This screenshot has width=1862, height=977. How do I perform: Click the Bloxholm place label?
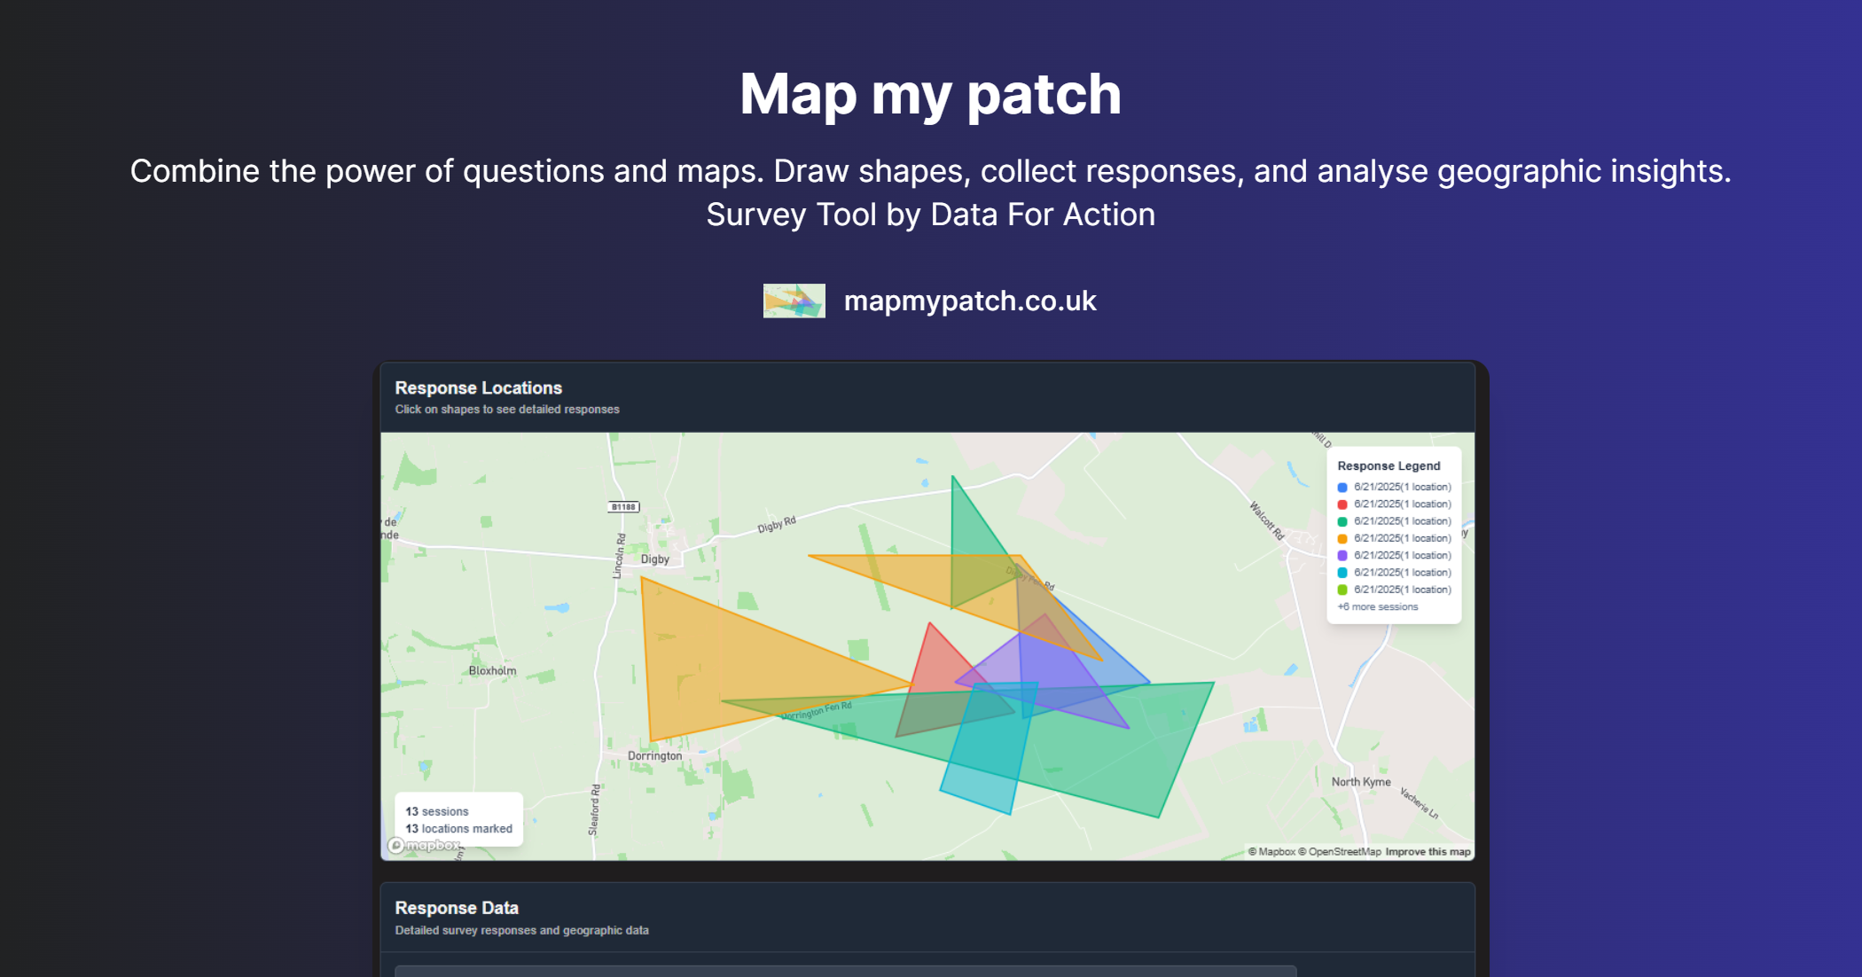pyautogui.click(x=492, y=671)
